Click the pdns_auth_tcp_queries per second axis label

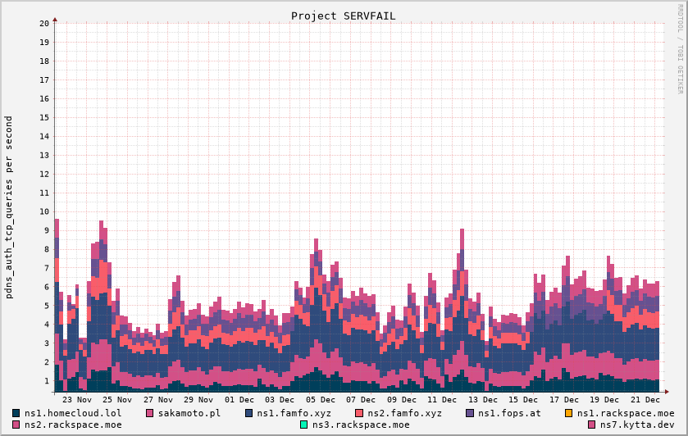(x=9, y=207)
